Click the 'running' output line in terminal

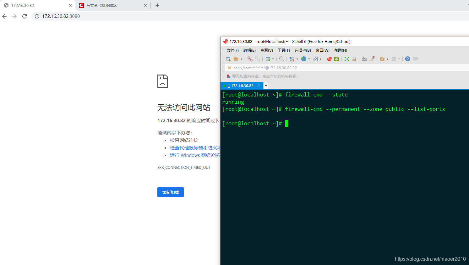[x=233, y=102]
